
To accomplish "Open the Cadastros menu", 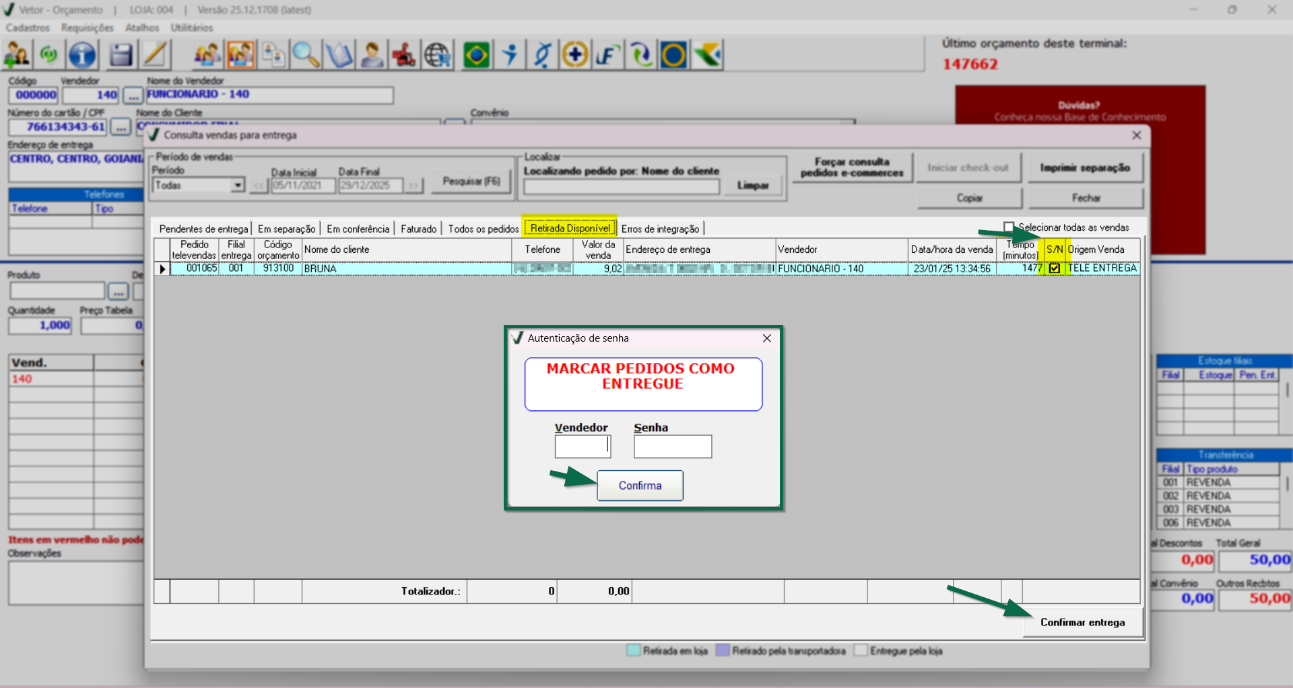I will pos(28,28).
